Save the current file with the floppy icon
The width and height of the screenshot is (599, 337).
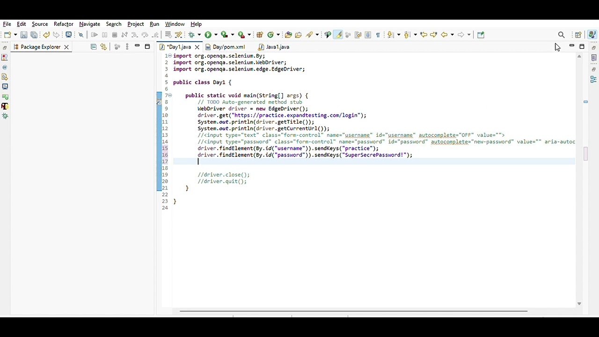(24, 35)
